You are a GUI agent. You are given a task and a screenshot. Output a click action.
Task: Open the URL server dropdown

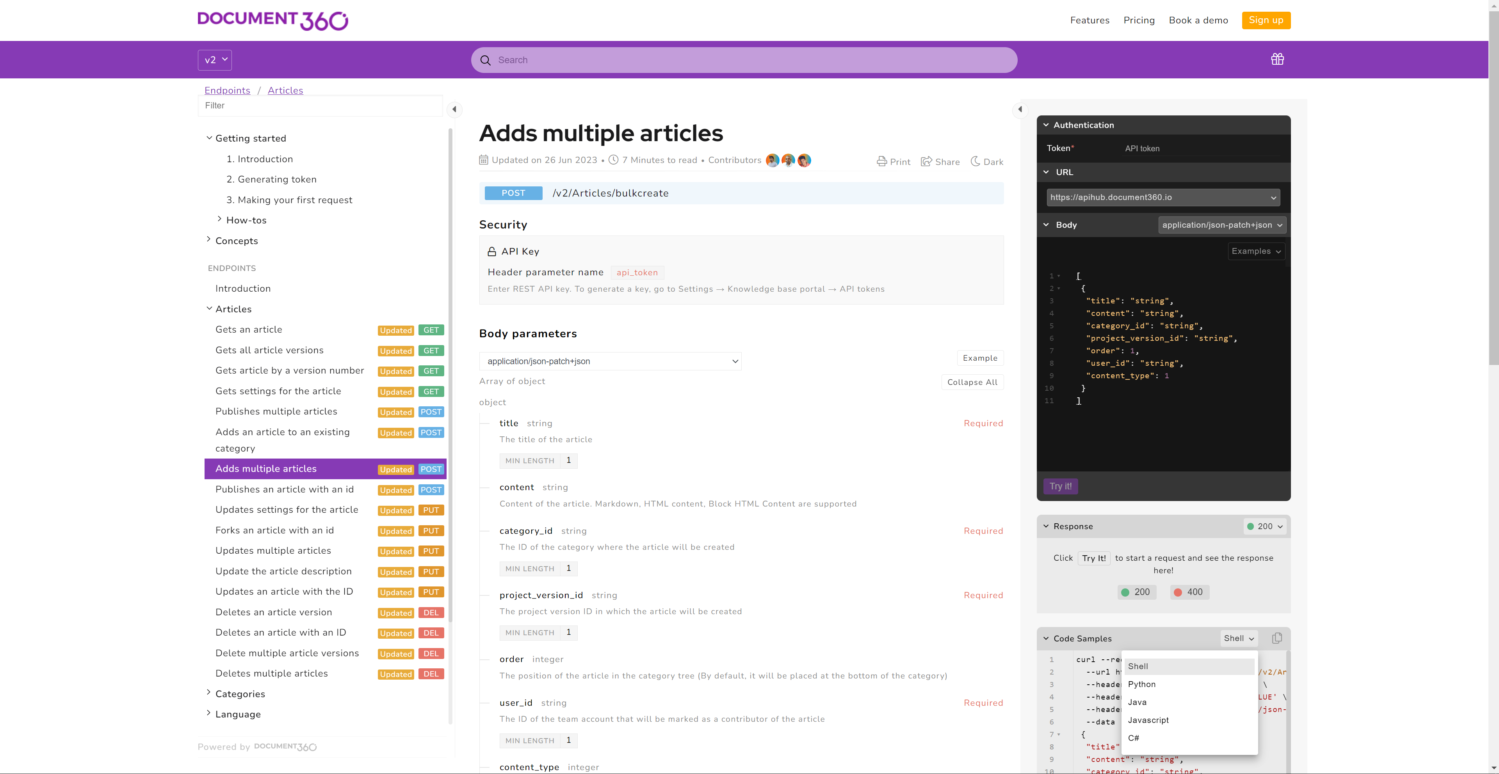point(1163,198)
